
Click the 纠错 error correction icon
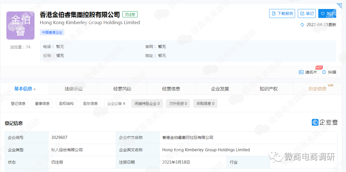tap(324, 72)
